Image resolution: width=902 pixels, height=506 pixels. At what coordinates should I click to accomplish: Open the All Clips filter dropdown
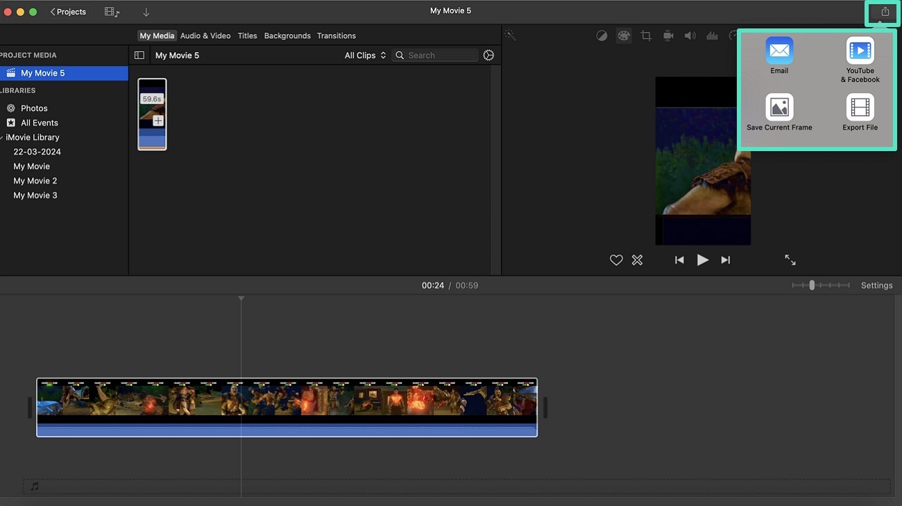pos(365,55)
